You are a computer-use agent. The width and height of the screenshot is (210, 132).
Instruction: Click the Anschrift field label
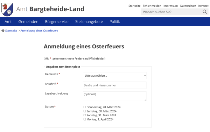pyautogui.click(x=51, y=84)
